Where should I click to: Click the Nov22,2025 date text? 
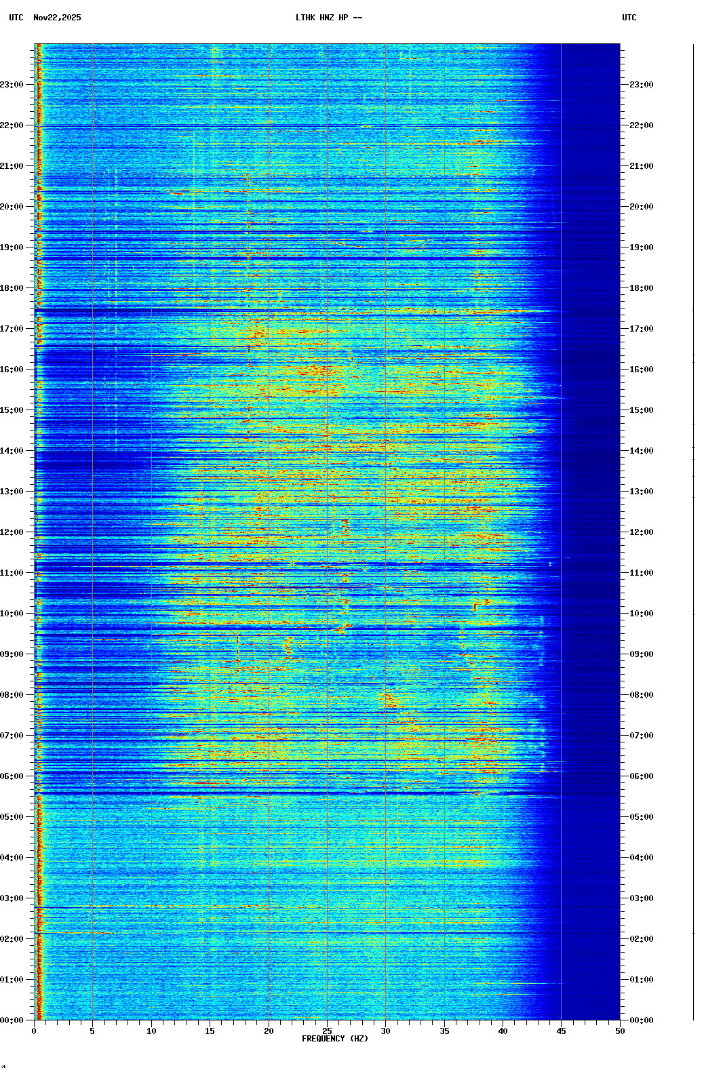click(x=57, y=18)
